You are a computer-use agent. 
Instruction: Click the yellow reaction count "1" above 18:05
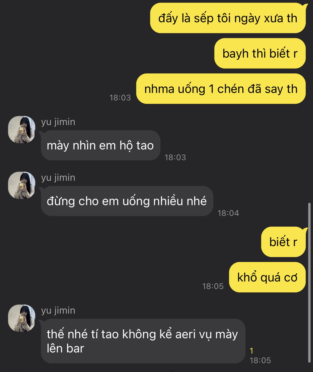click(x=251, y=351)
